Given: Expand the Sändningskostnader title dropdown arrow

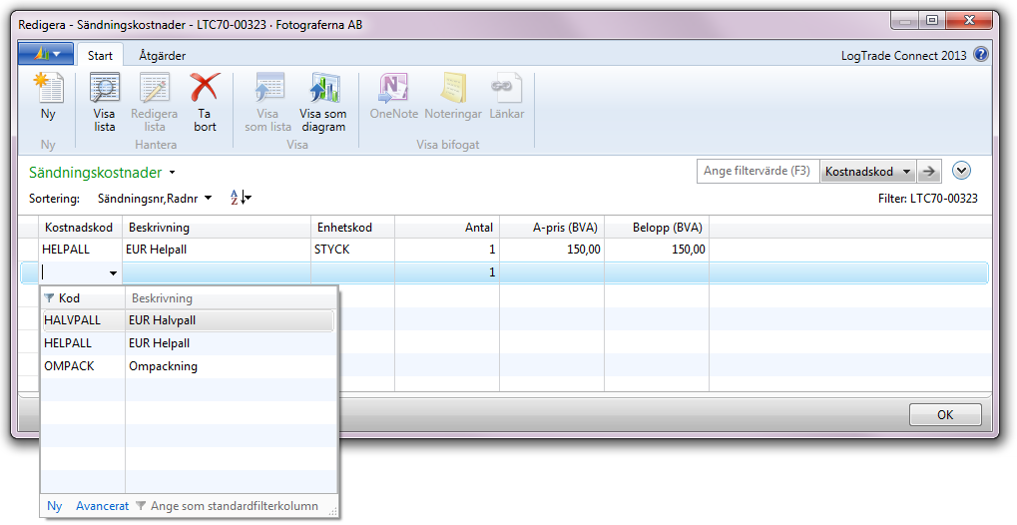Looking at the screenshot, I should tap(172, 173).
